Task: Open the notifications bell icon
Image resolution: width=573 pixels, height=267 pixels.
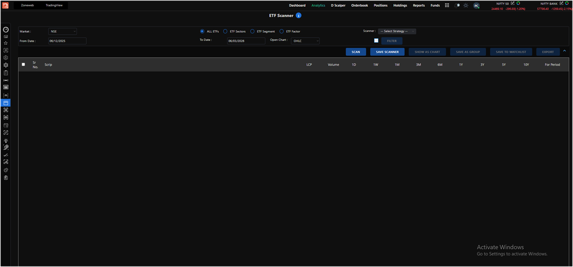Action: coord(457,5)
